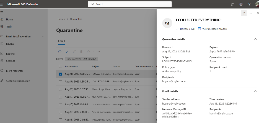Go to previous item with up arrow
Screen dimensions: 259x123
coord(244,13)
